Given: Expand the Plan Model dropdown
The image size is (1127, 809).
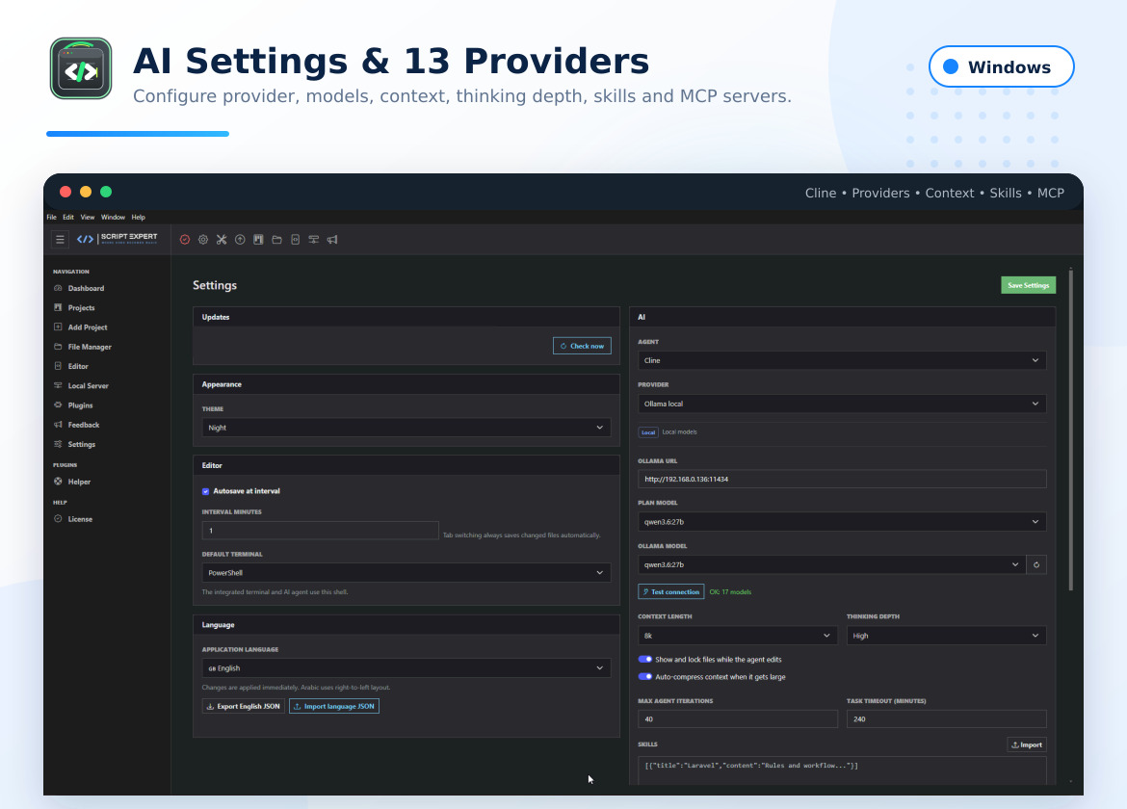Looking at the screenshot, I should [842, 522].
